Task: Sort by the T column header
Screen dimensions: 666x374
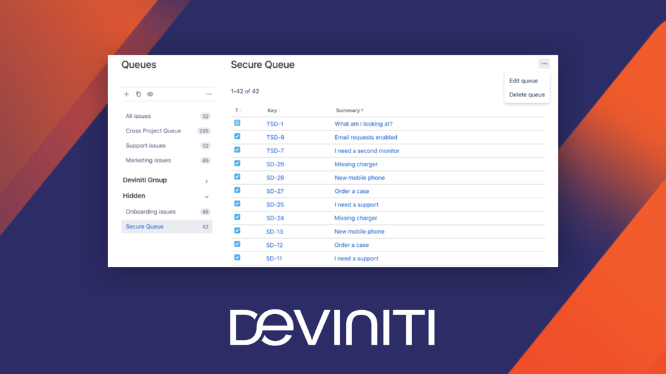Action: [x=238, y=110]
